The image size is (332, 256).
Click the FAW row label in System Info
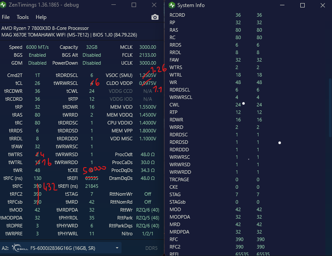(174, 60)
